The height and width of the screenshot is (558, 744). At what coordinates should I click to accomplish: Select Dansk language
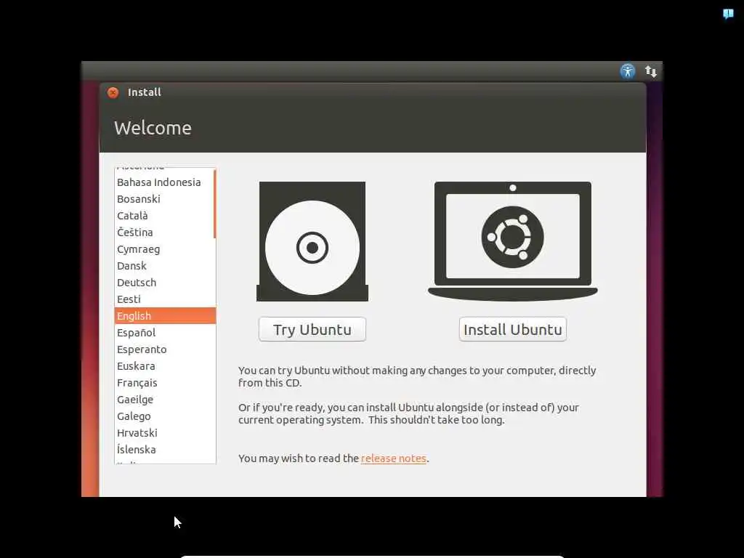(165, 266)
